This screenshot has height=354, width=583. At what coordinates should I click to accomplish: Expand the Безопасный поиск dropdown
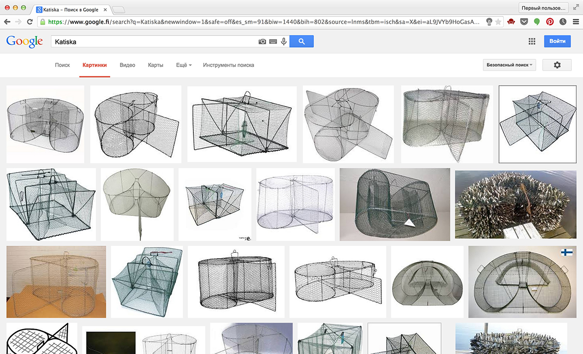point(510,65)
